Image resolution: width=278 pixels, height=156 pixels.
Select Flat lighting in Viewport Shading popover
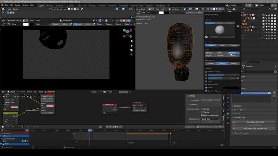pos(230,23)
